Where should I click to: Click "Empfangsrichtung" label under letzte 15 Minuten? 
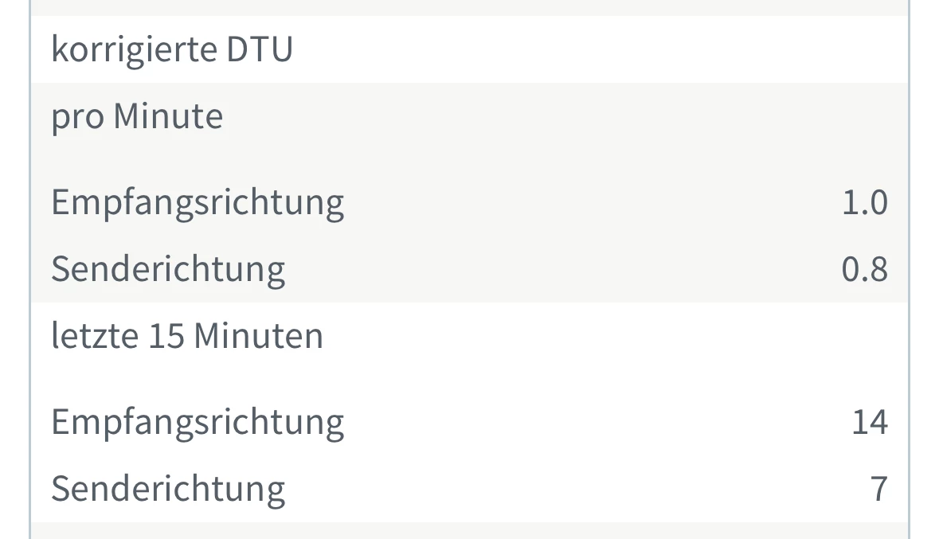coord(198,422)
